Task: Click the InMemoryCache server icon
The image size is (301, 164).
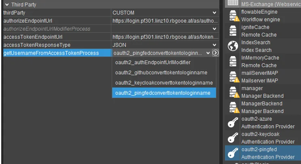Action: tap(233, 61)
